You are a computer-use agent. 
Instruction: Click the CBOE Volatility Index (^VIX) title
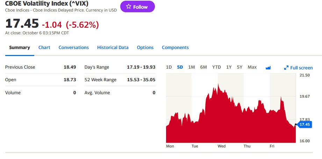click(47, 3)
